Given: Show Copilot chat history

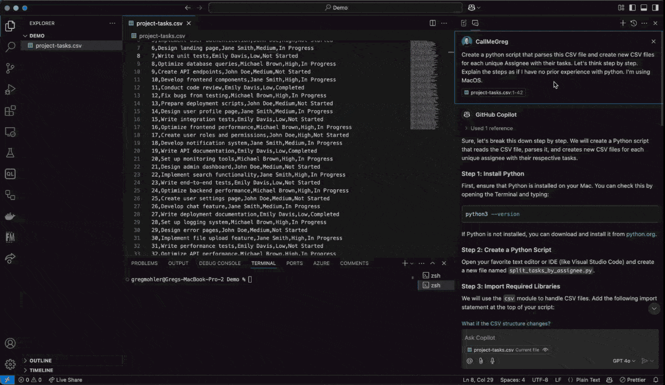Looking at the screenshot, I should [634, 23].
